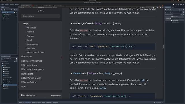
Task: Open the second editor main menu item
Action: [7, 5]
